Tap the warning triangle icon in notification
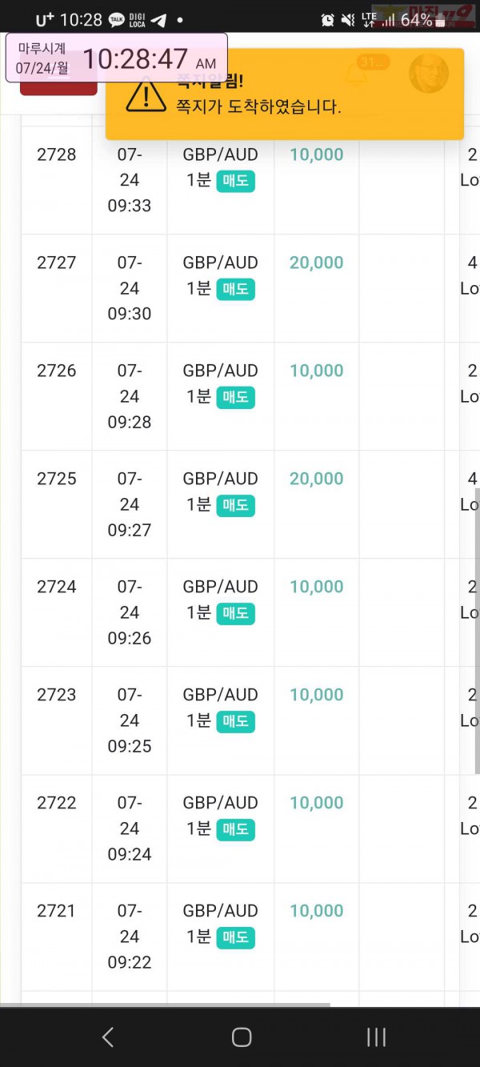 coord(146,94)
